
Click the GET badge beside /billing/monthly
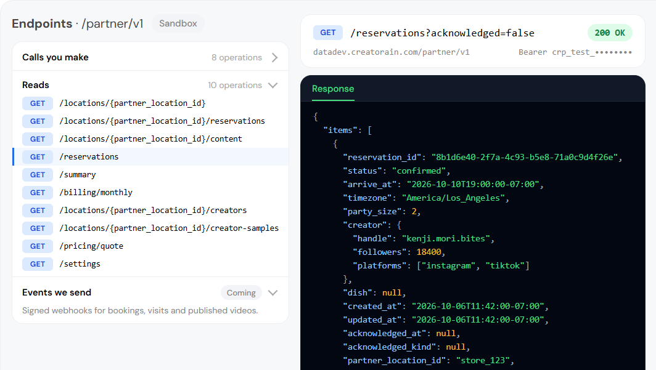pyautogui.click(x=38, y=193)
